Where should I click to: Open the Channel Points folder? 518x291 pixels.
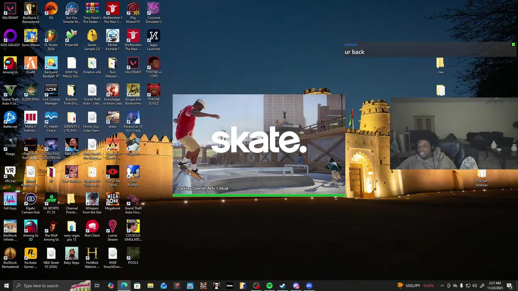(72, 203)
